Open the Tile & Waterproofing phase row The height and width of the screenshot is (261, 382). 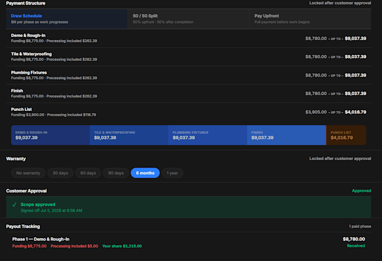pyautogui.click(x=189, y=57)
